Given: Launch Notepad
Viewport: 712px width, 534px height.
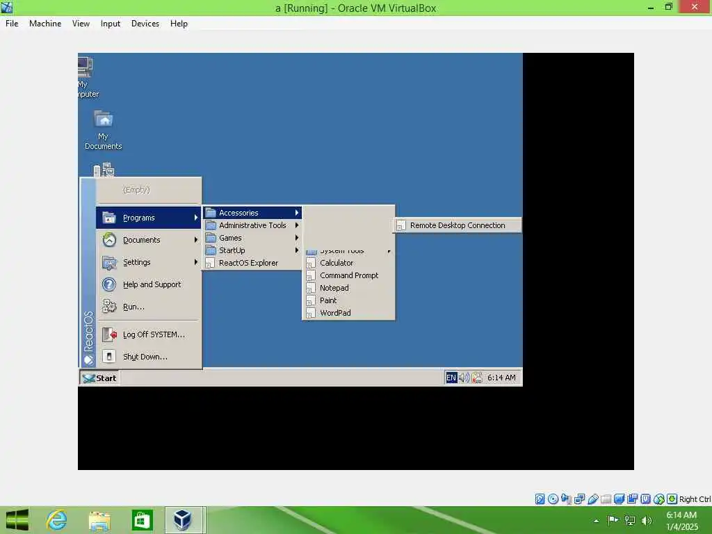Looking at the screenshot, I should point(349,288).
